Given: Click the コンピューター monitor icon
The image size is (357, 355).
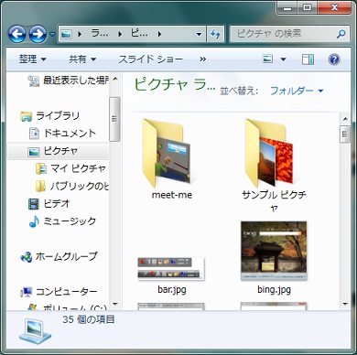Looking at the screenshot, I should 27,292.
